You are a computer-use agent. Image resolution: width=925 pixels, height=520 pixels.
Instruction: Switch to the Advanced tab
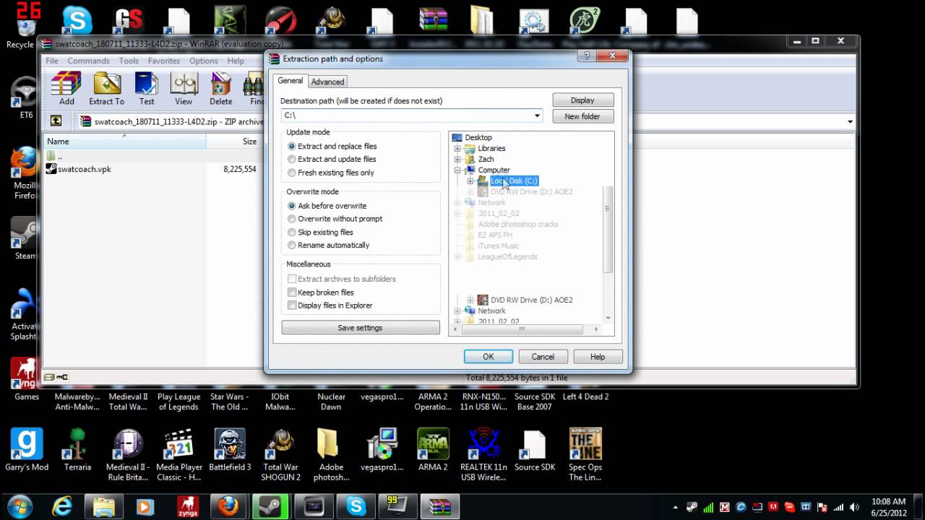328,82
